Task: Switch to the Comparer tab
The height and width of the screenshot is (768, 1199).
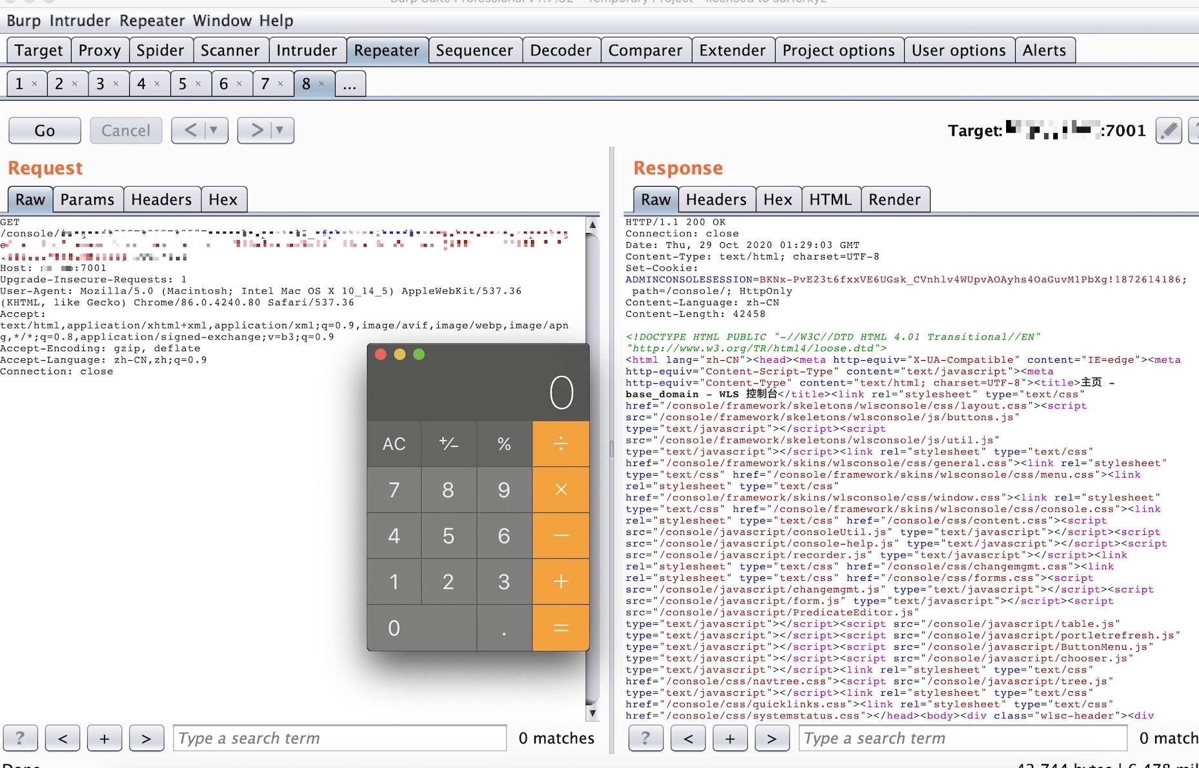Action: (645, 50)
